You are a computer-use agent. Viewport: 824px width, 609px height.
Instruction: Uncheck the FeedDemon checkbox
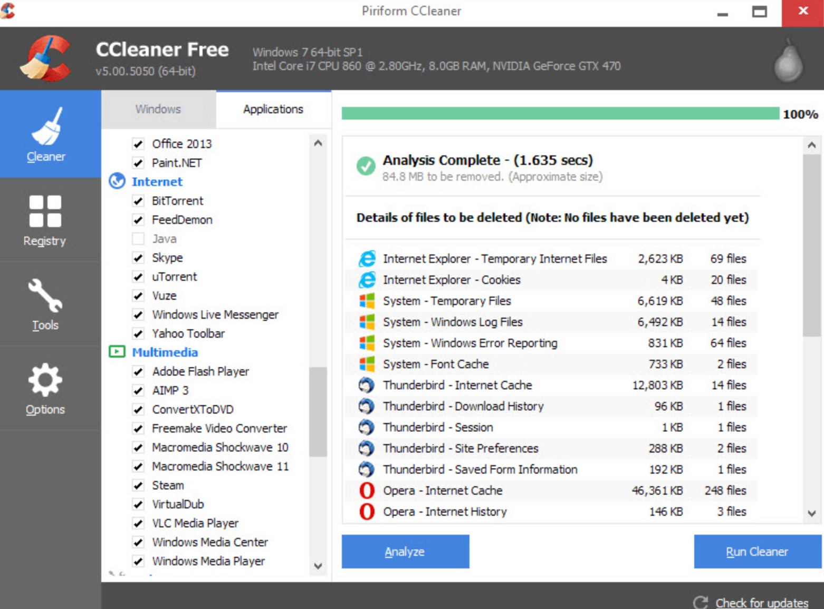(x=138, y=220)
